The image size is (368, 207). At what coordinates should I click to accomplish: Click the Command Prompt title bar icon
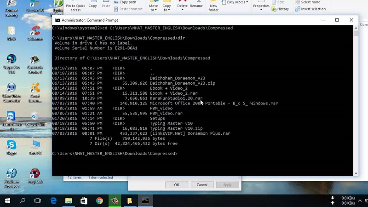coord(57,20)
